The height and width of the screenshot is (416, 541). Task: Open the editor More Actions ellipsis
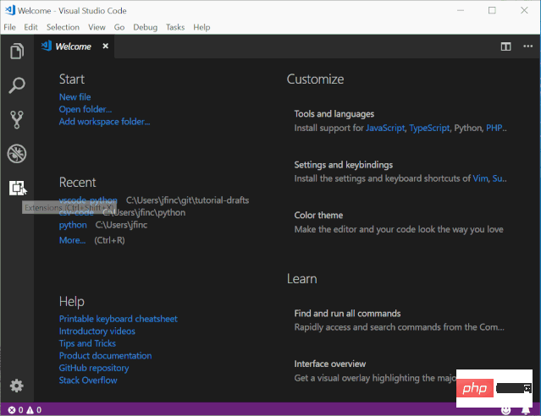(x=528, y=47)
